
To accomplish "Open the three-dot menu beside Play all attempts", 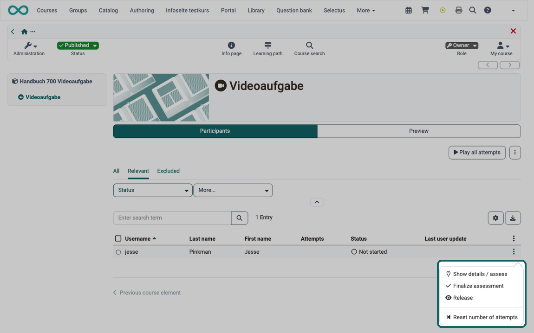I will 515,153.
